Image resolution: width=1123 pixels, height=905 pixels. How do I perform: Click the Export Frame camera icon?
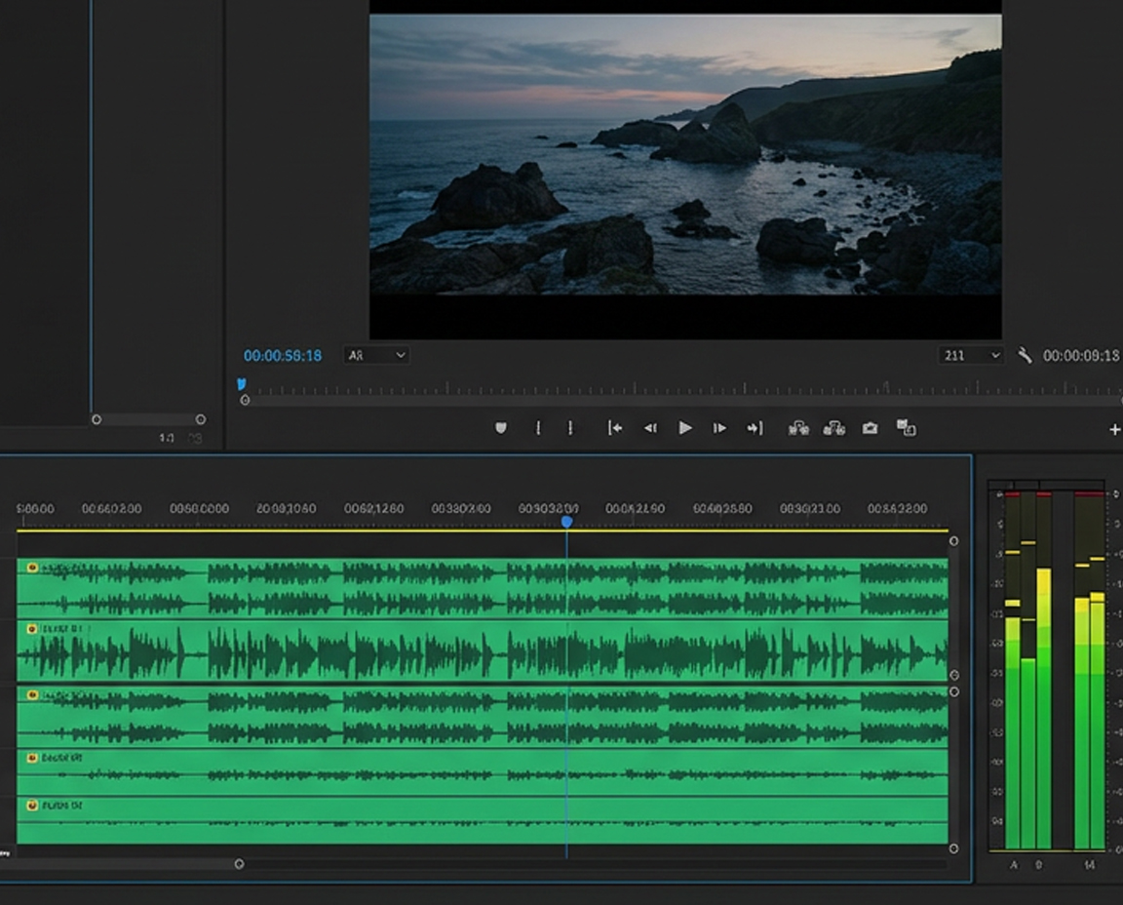[x=869, y=427]
